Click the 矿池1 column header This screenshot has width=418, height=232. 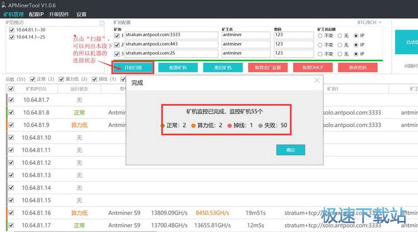333,88
